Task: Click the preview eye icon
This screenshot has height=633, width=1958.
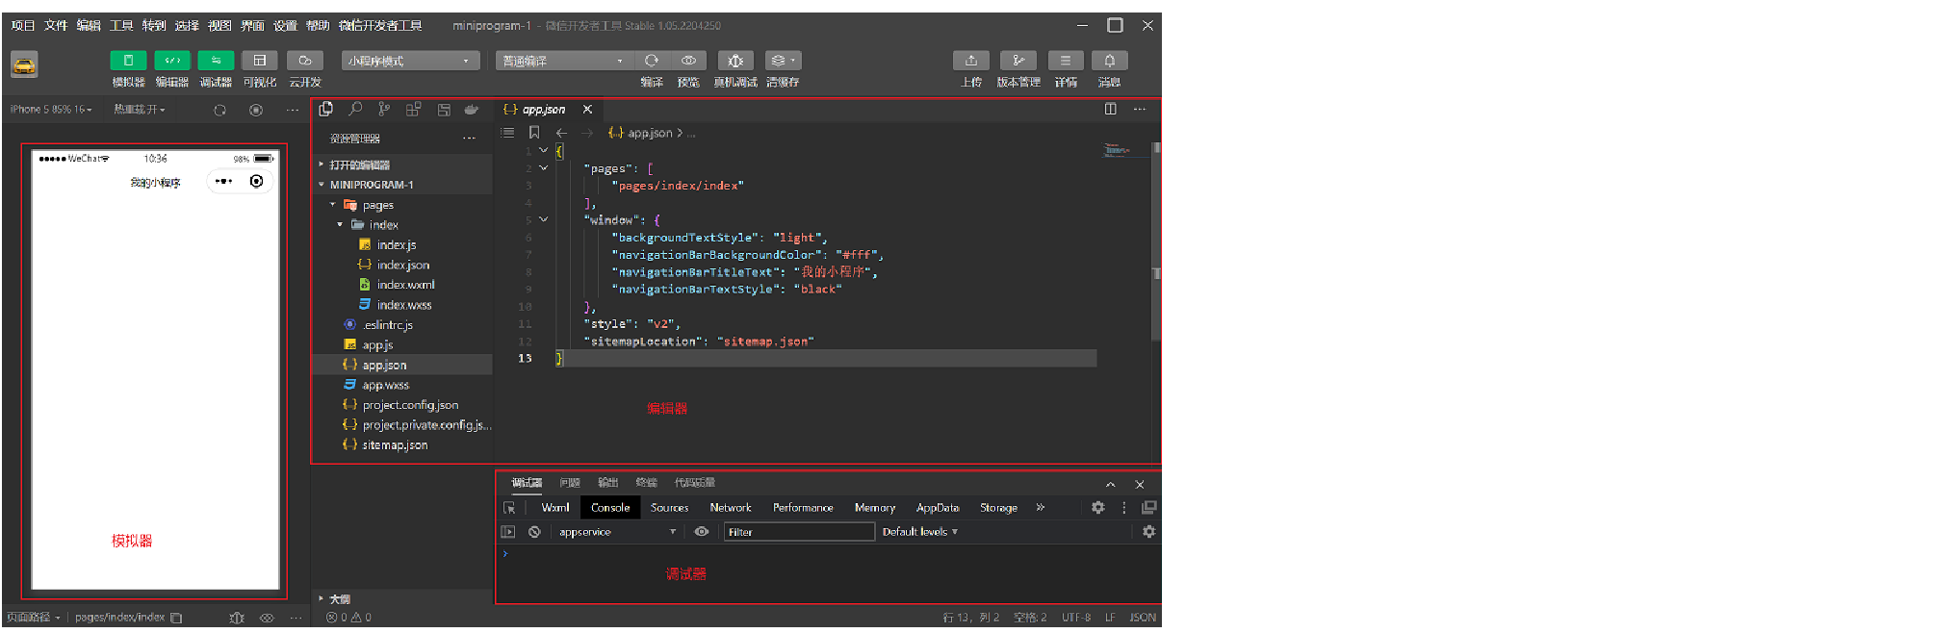Action: click(x=688, y=61)
